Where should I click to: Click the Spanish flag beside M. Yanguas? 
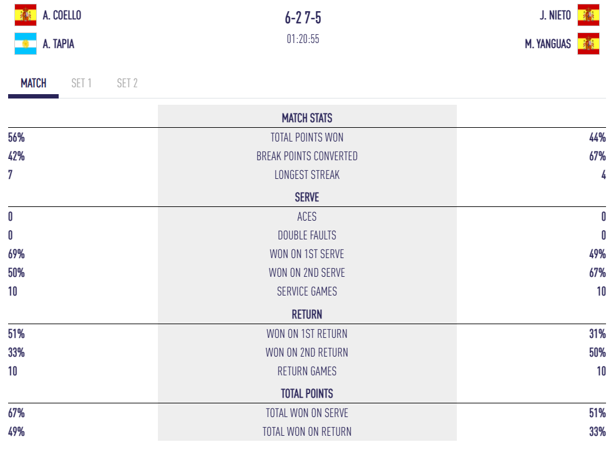588,44
